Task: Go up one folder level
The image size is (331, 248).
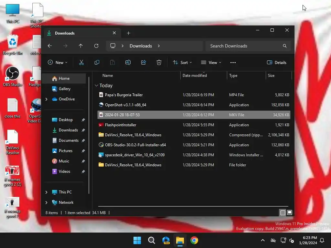Action: pyautogui.click(x=80, y=46)
